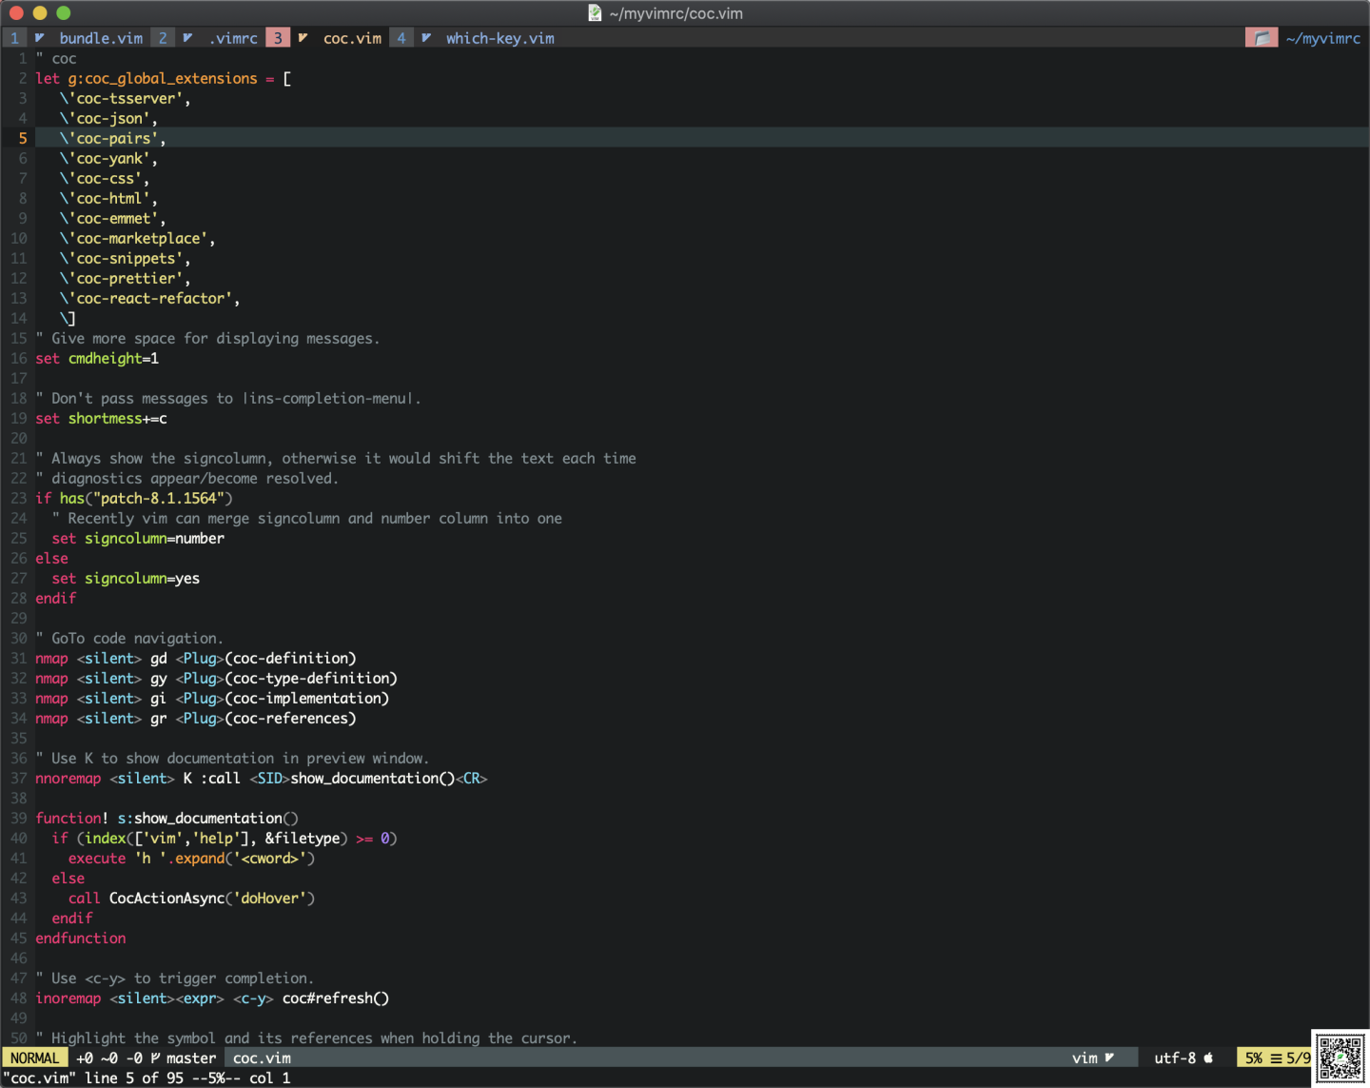
Task: Click the git branch icon before master
Action: (x=155, y=1058)
